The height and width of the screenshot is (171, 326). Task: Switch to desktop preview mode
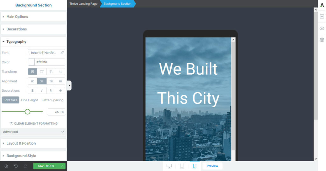click(x=169, y=166)
